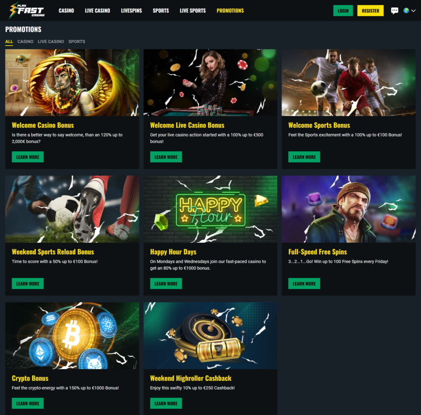Open the Casino menu item
421x415 pixels.
(x=66, y=11)
